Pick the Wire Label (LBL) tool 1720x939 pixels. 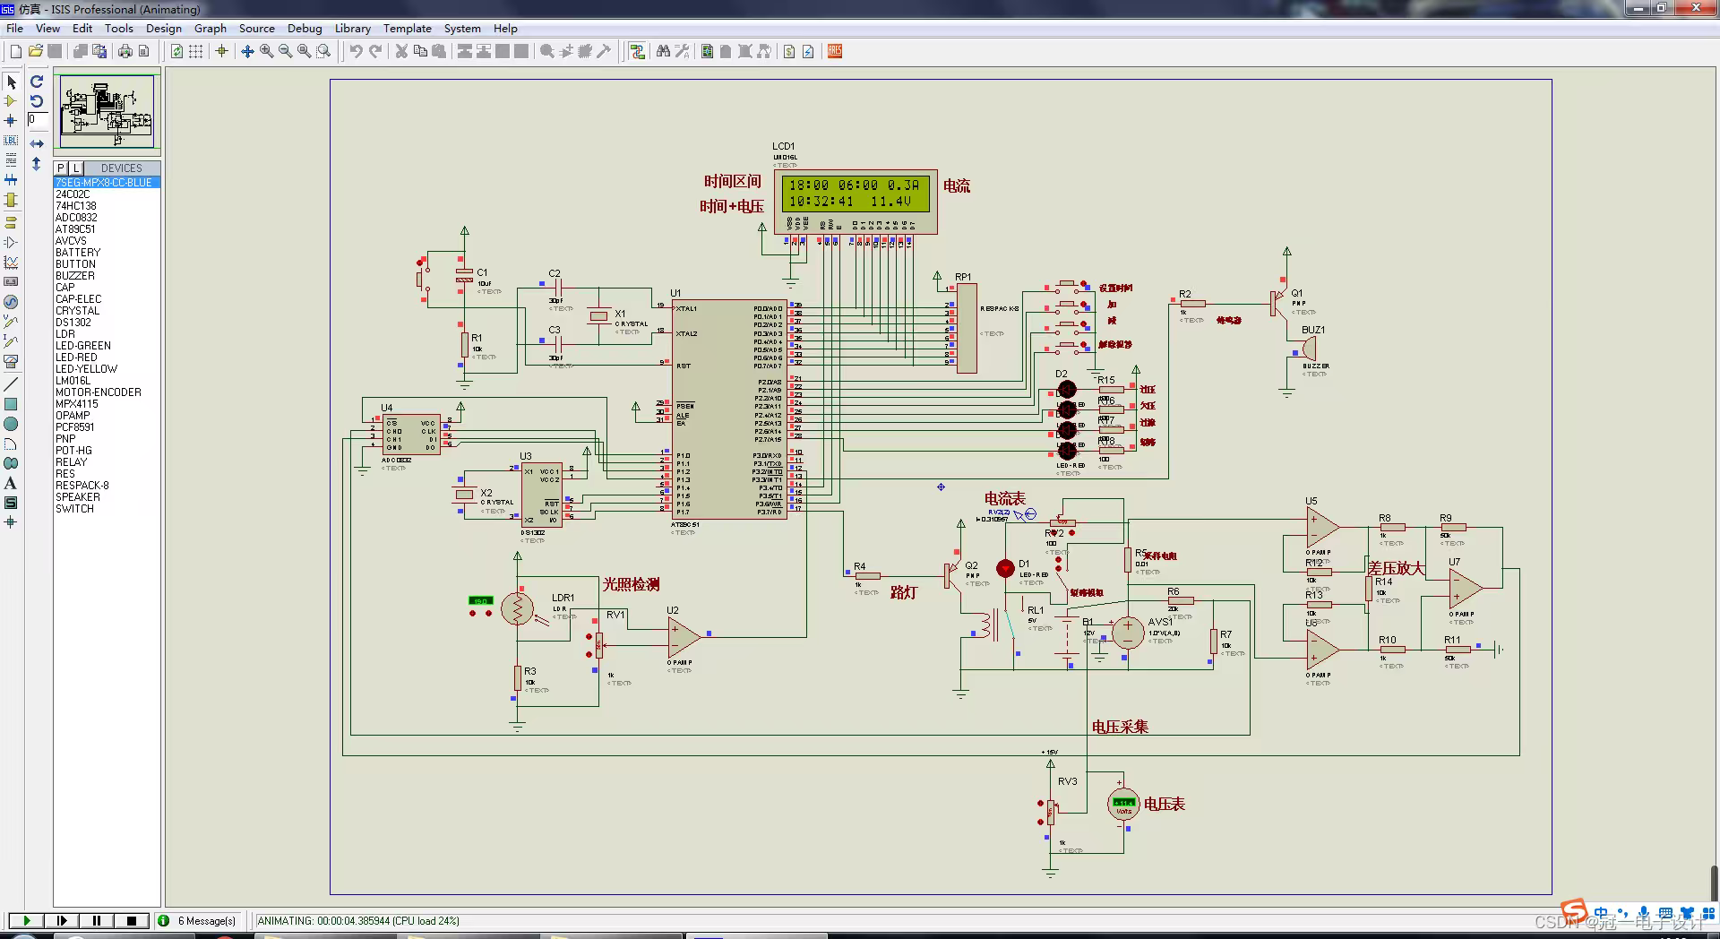point(11,140)
